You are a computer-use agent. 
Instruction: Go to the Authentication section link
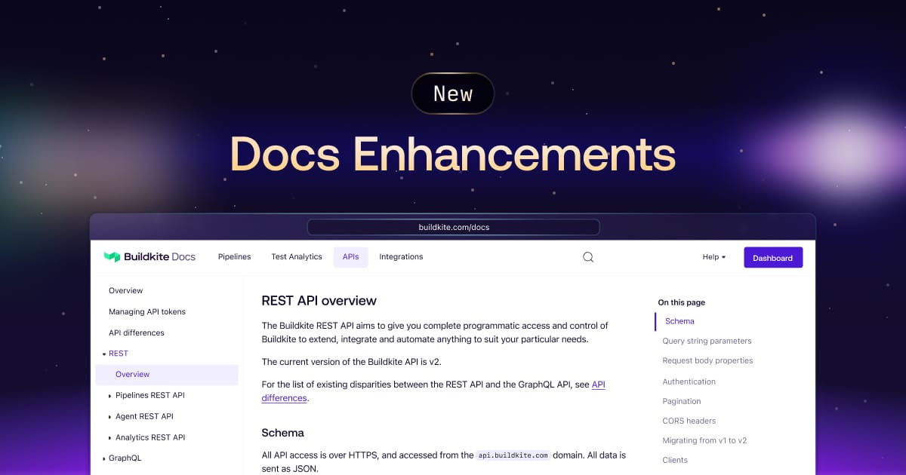point(689,382)
